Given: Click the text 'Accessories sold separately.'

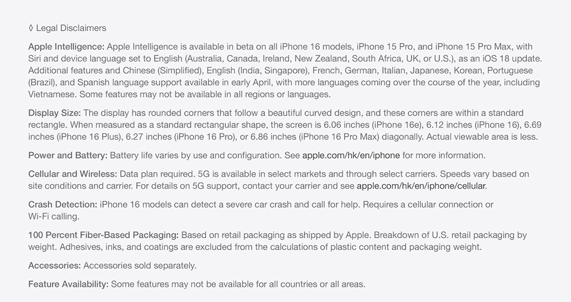Looking at the screenshot, I should (x=140, y=266).
